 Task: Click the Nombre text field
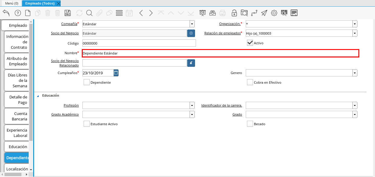[x=220, y=53]
